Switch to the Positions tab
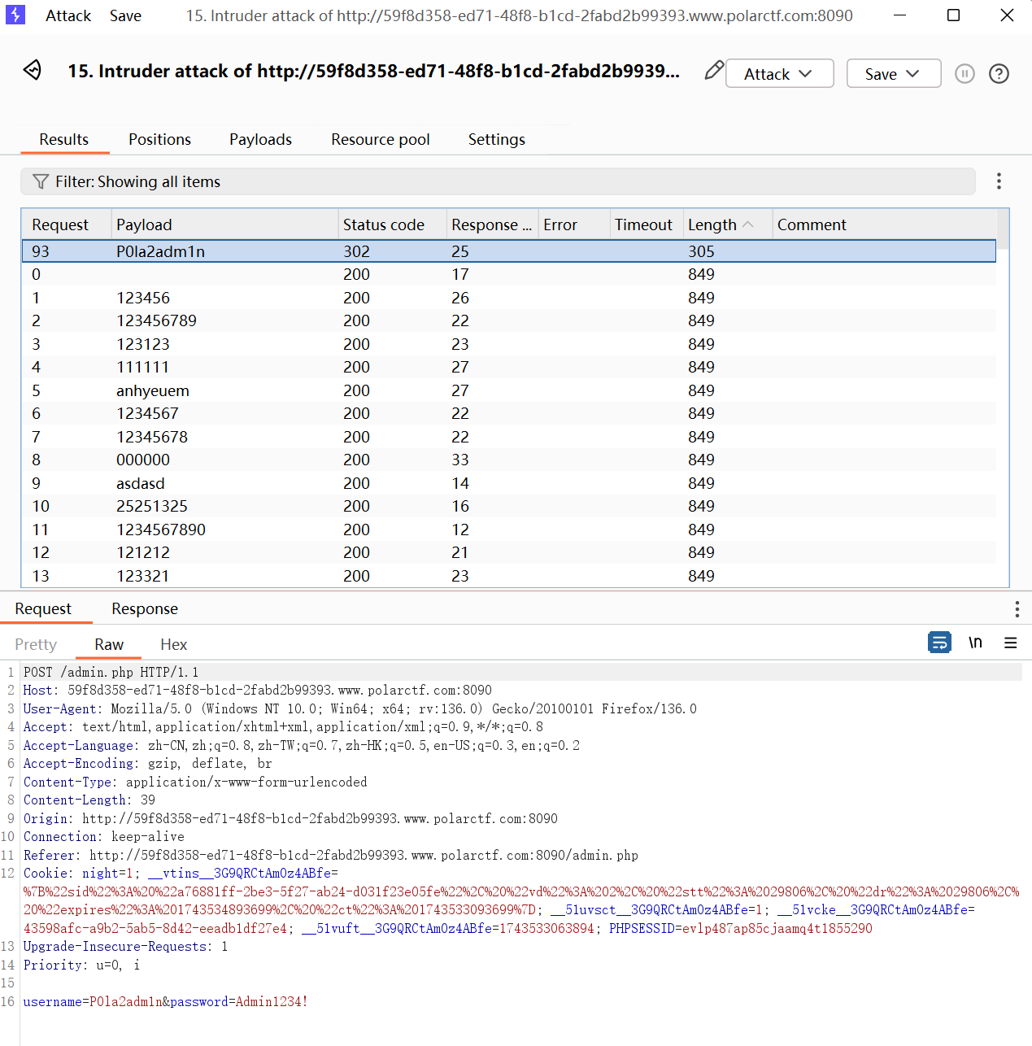Image resolution: width=1032 pixels, height=1046 pixels. [159, 139]
